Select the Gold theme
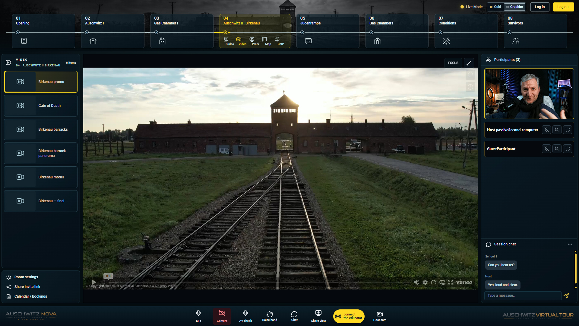Viewport: 579px width, 326px height. (x=495, y=7)
